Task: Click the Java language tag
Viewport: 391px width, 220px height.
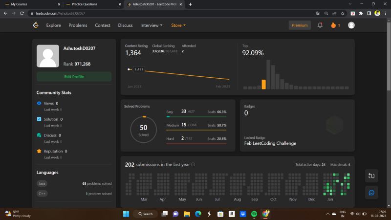Action: coord(42,184)
